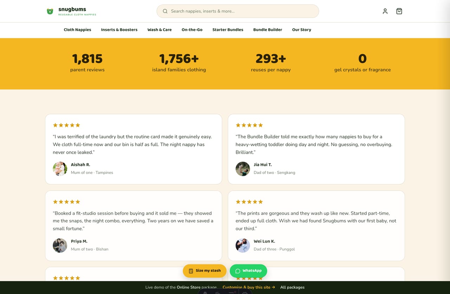The image size is (450, 294).
Task: Click the star rating in Jia Hui T. review
Action: click(249, 125)
